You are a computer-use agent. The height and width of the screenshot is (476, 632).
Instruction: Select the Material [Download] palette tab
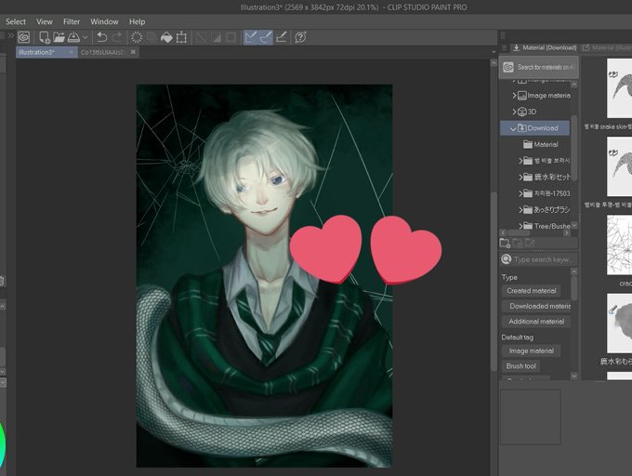point(545,47)
